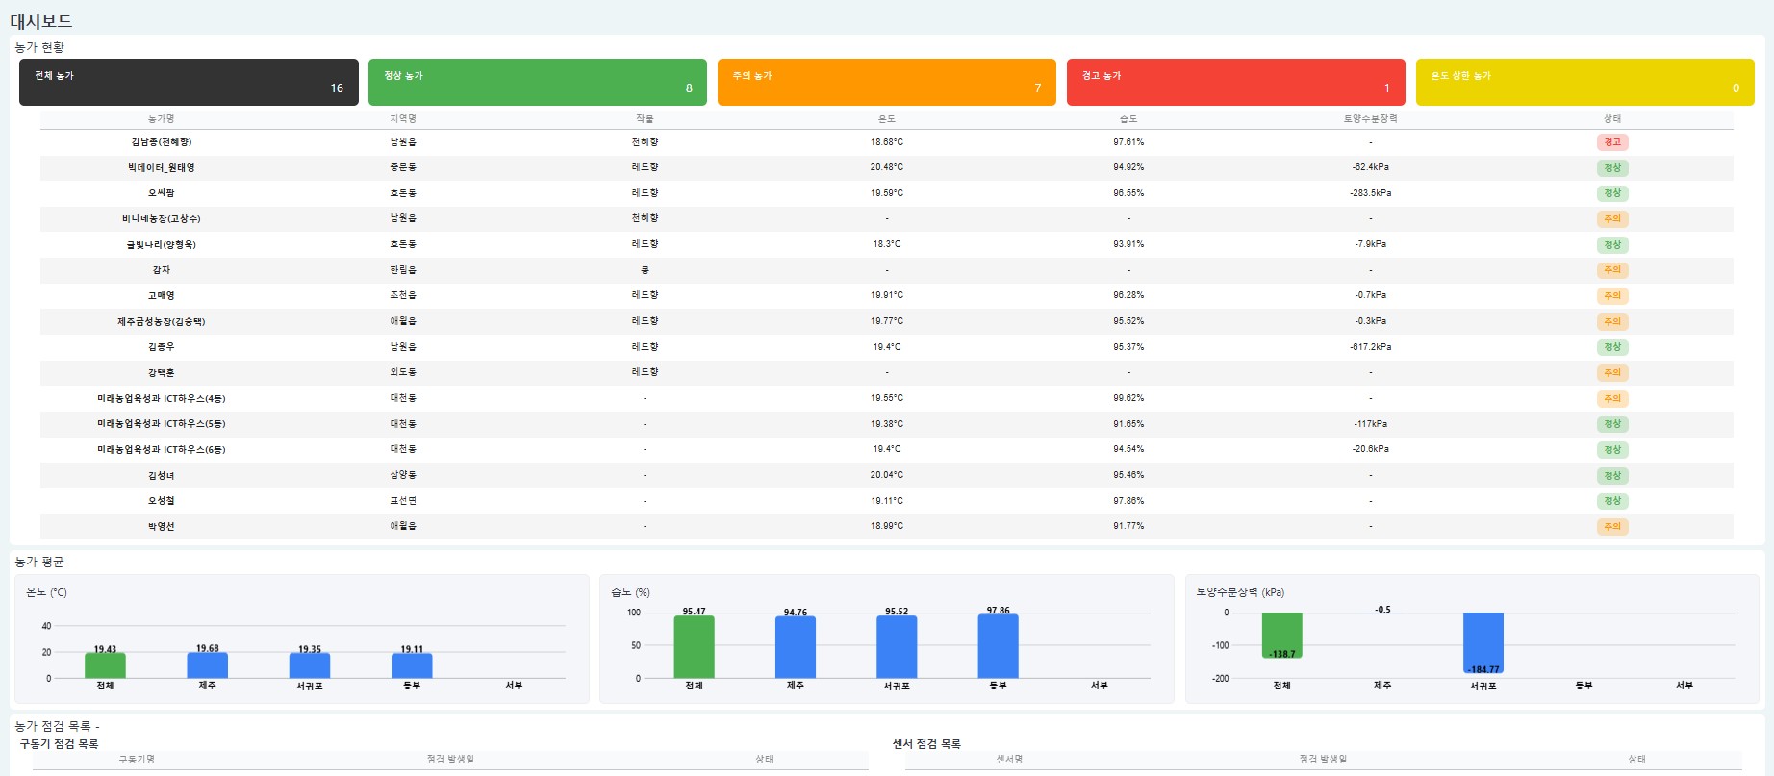Click farm name 김성녀
This screenshot has height=776, width=1774.
pos(162,475)
